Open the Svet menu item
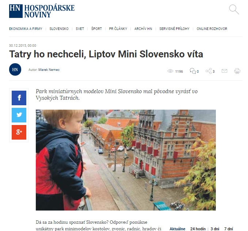This screenshot has width=248, height=231. pyautogui.click(x=80, y=29)
